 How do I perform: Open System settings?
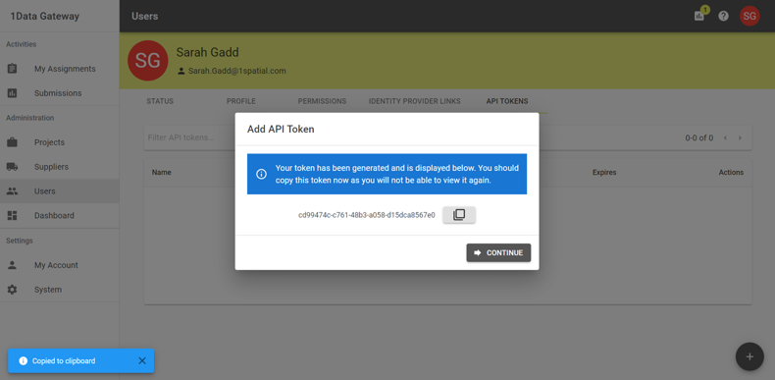[59, 290]
